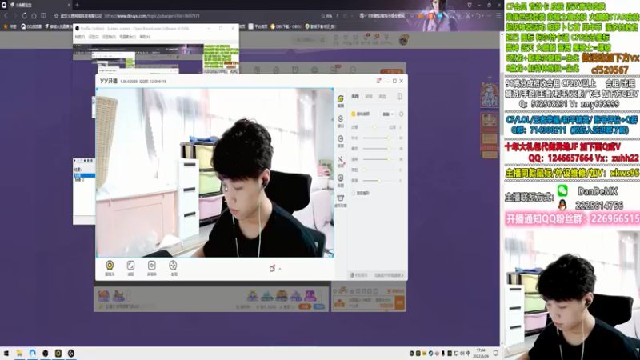
Task: Open the 档案(F) menu in OBS window
Action: [x=79, y=37]
